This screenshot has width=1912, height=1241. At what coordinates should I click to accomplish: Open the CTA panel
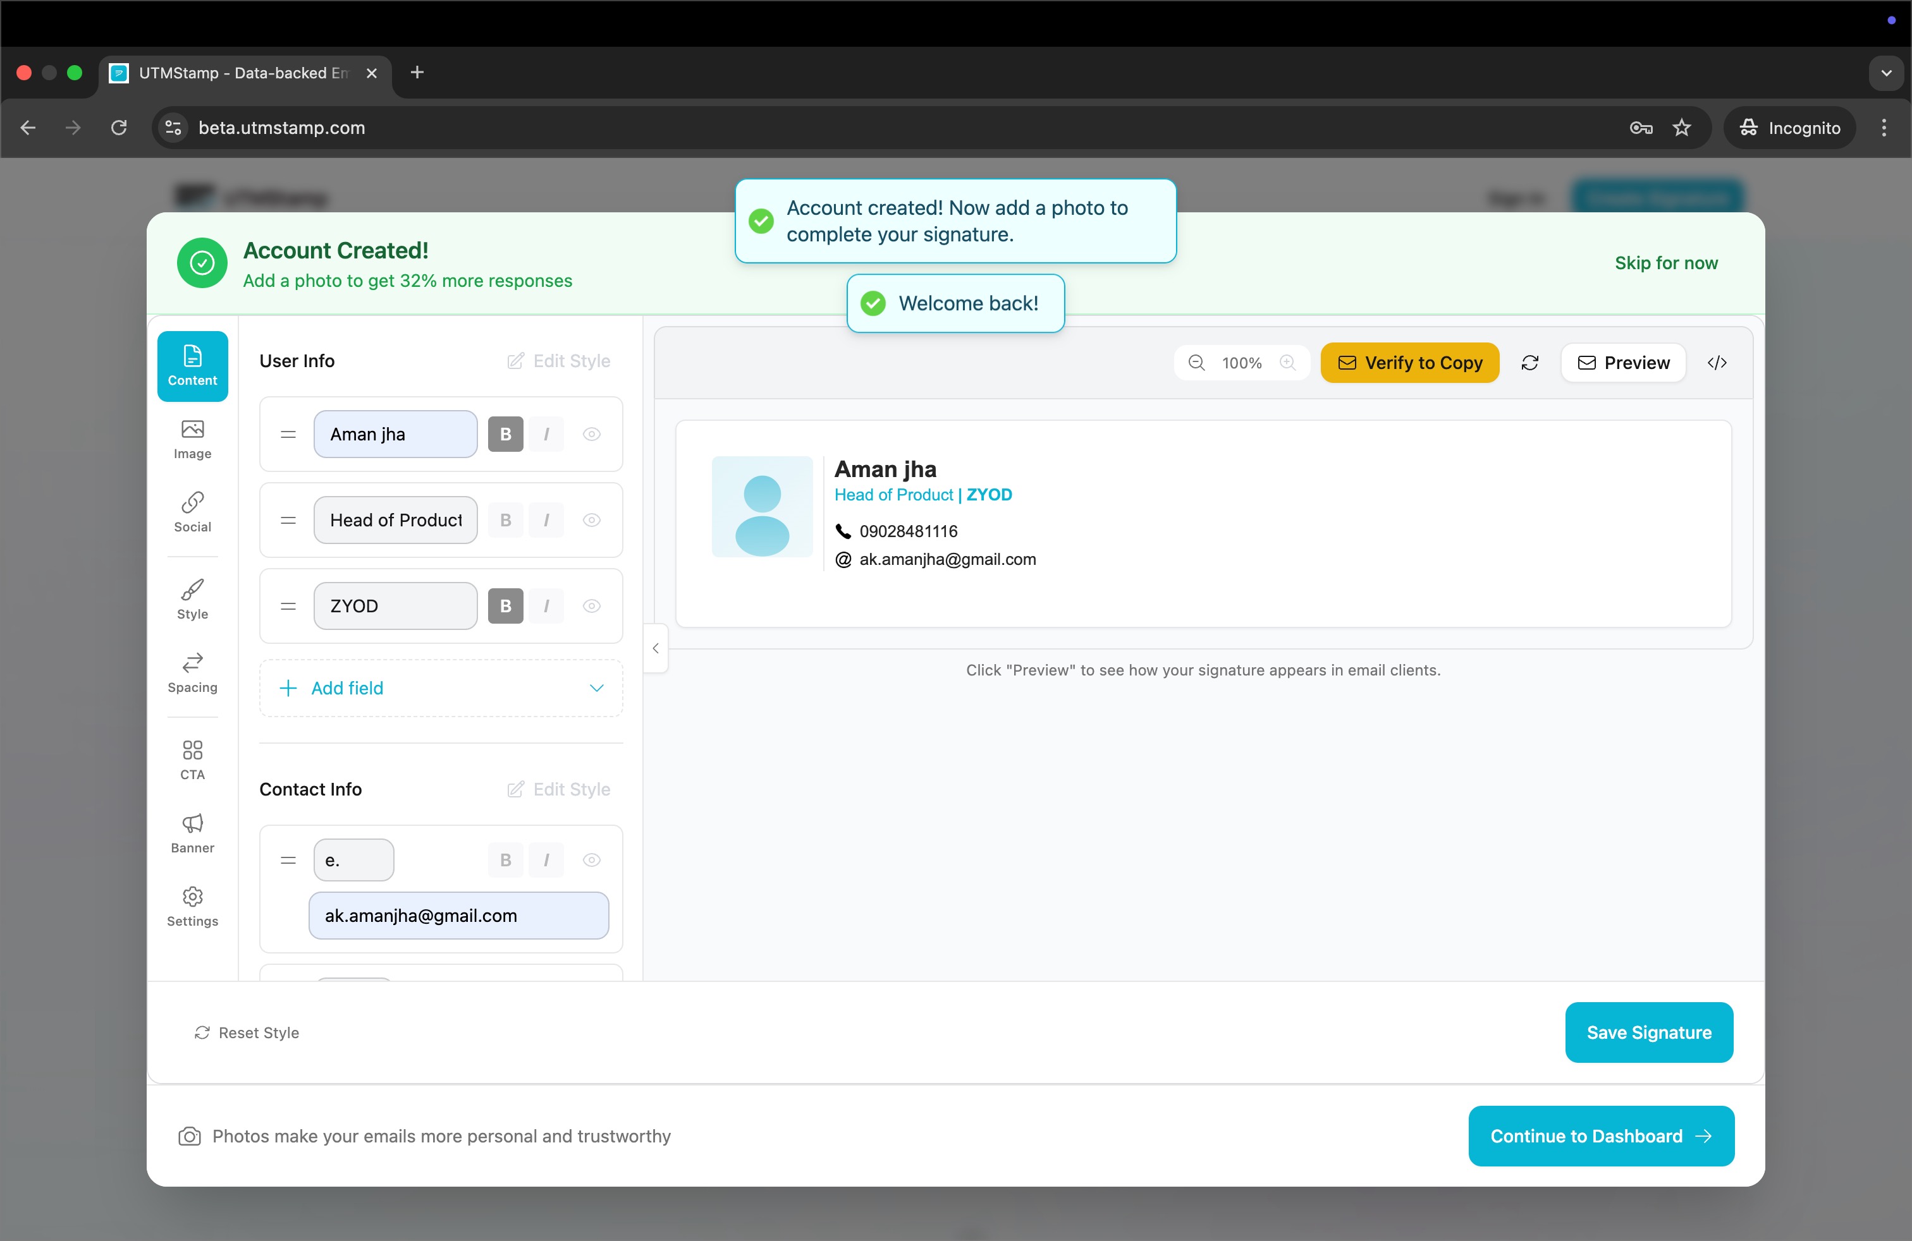192,758
